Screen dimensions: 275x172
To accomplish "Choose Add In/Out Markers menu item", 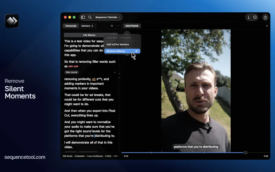I will click(x=118, y=44).
